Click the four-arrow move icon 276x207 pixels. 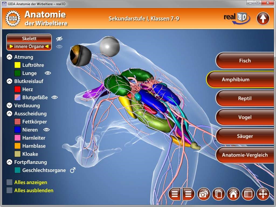point(263,194)
